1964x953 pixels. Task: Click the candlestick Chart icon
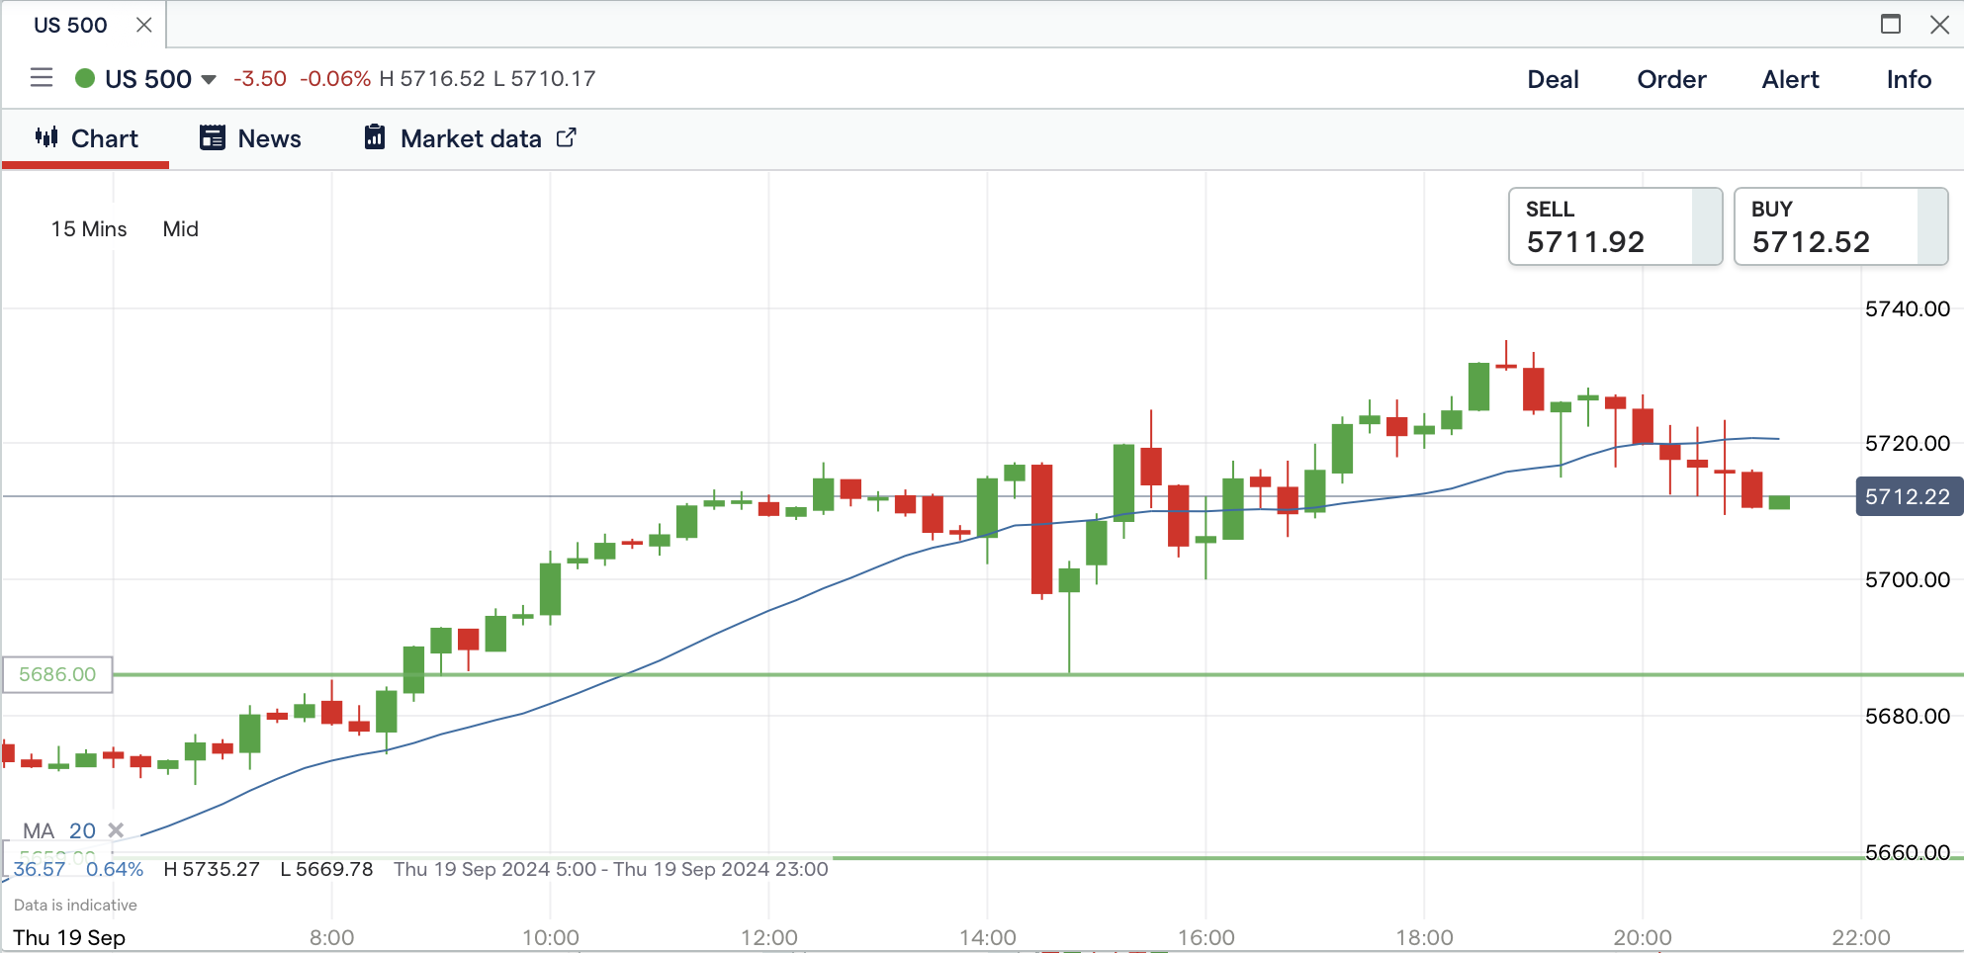tap(46, 137)
